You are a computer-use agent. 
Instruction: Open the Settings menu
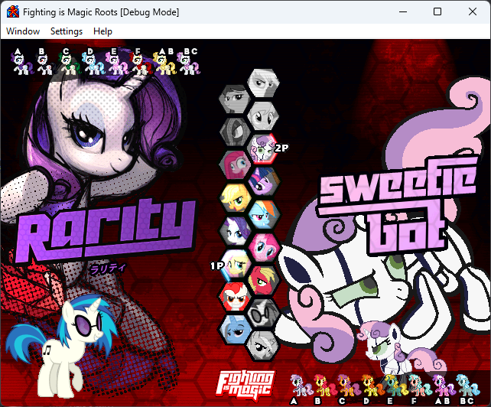pyautogui.click(x=67, y=31)
